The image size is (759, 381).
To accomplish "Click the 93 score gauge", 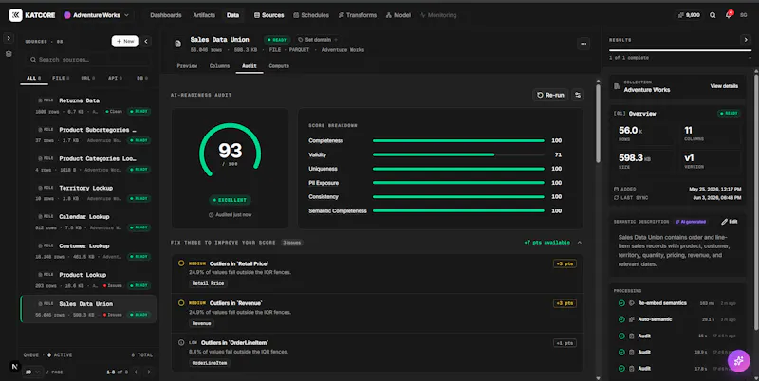I will (230, 151).
